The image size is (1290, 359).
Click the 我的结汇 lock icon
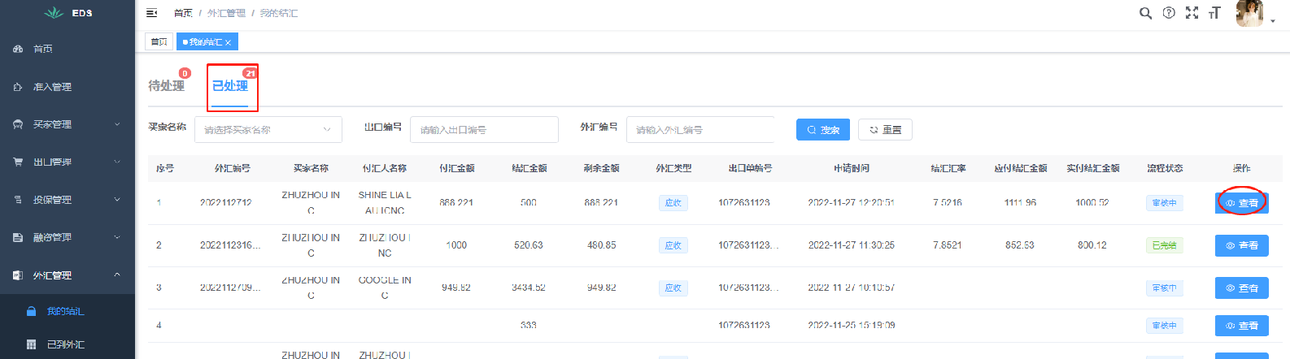(x=31, y=311)
